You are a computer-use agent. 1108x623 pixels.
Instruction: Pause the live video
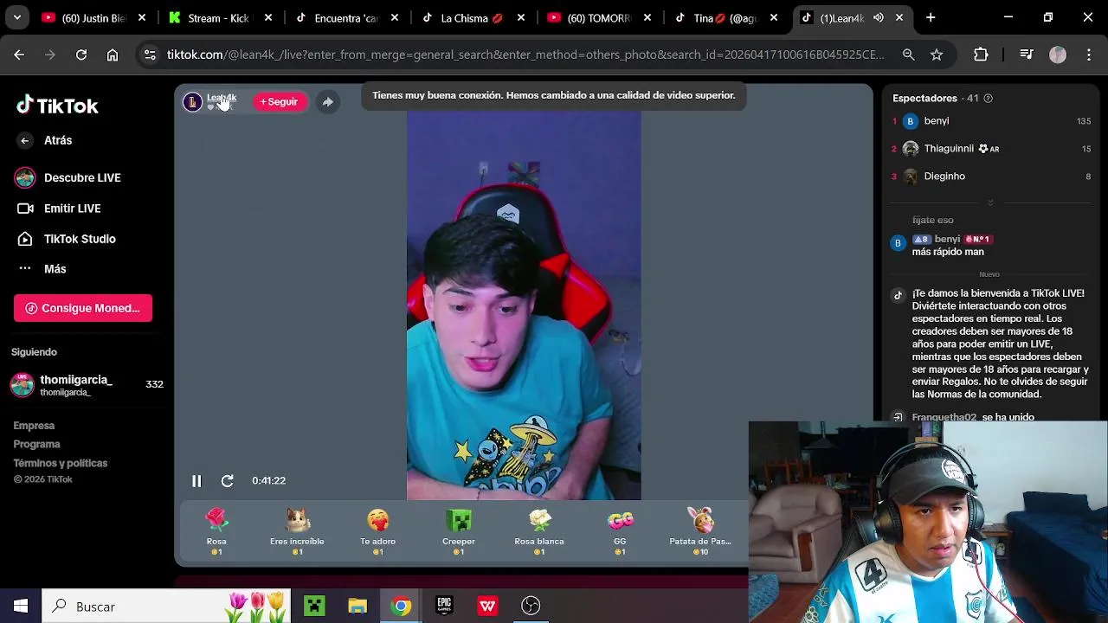coord(196,481)
